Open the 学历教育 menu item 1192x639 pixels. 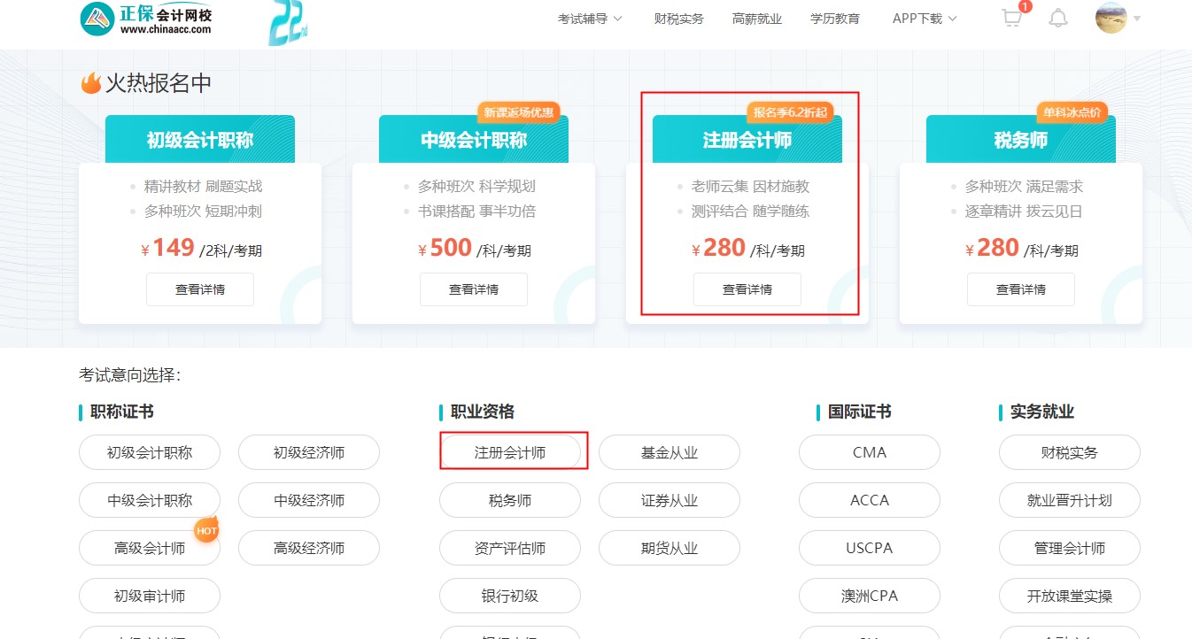tap(834, 18)
